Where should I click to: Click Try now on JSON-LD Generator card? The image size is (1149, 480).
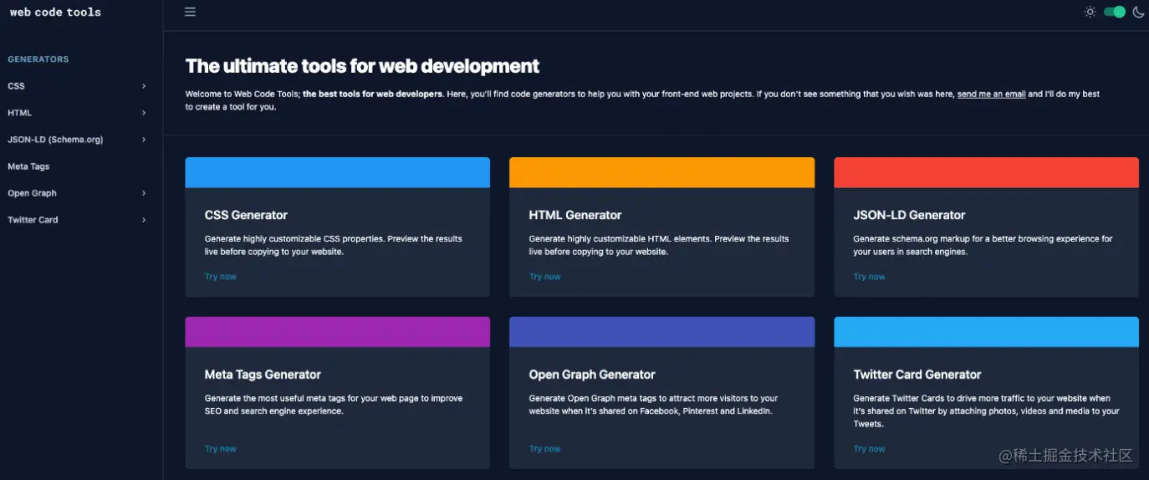pos(870,277)
